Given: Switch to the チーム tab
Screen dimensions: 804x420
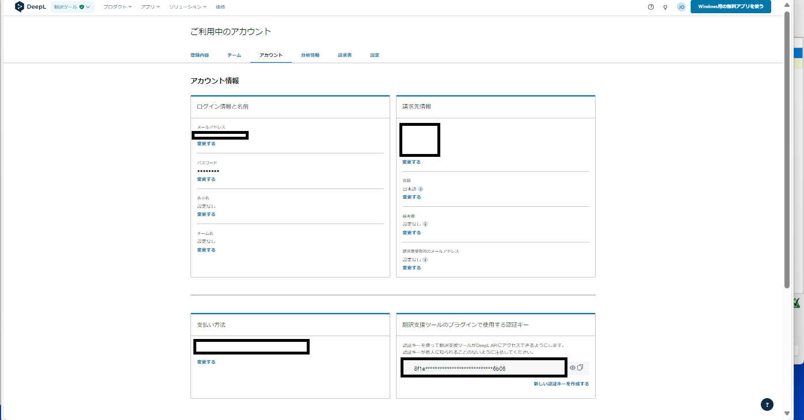Looking at the screenshot, I should tap(234, 55).
